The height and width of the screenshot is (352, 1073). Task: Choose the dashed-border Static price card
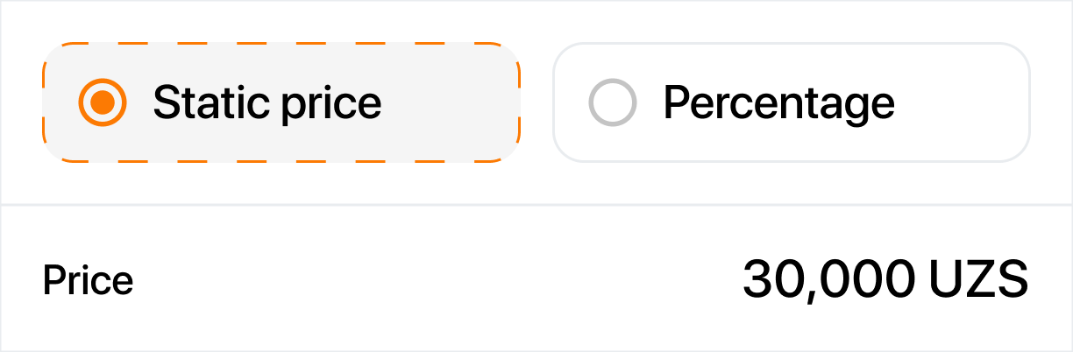tap(281, 102)
